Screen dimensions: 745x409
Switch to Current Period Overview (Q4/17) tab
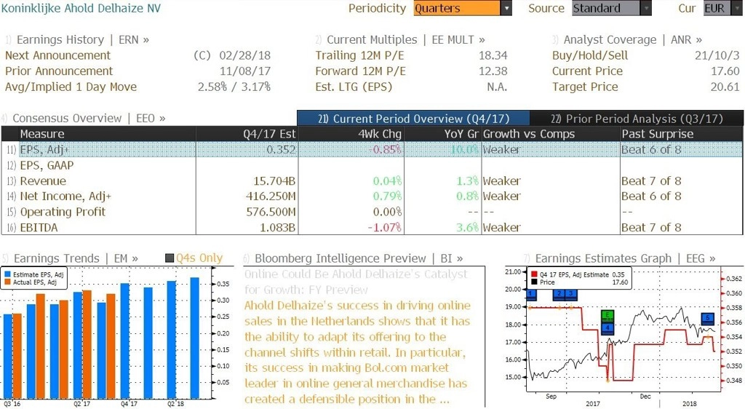click(413, 119)
